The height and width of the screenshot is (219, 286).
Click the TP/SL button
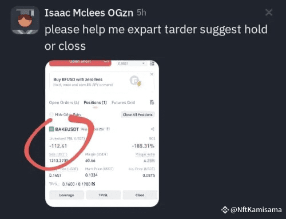tap(103, 195)
